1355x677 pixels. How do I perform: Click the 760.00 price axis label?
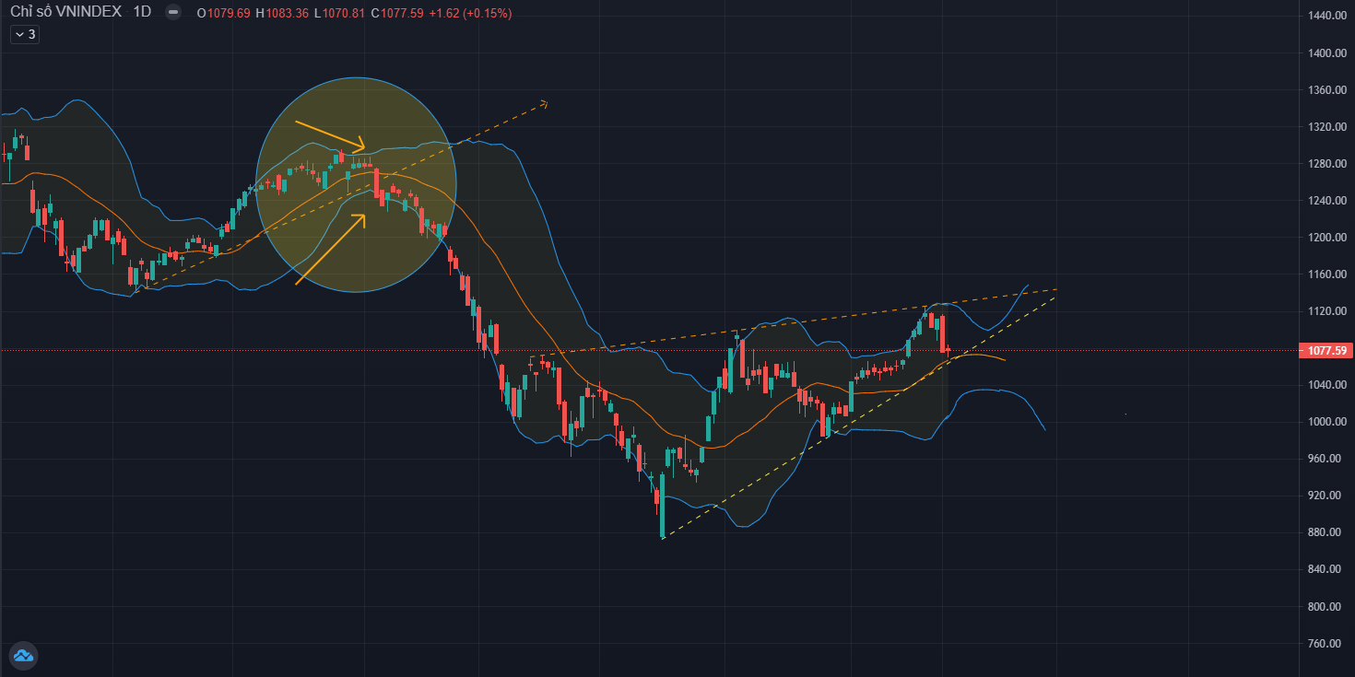[1323, 643]
